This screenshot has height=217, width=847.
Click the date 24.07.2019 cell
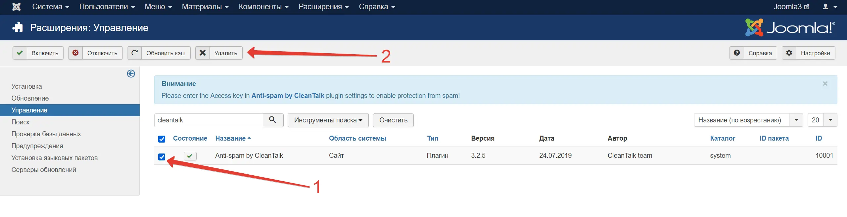tap(555, 155)
